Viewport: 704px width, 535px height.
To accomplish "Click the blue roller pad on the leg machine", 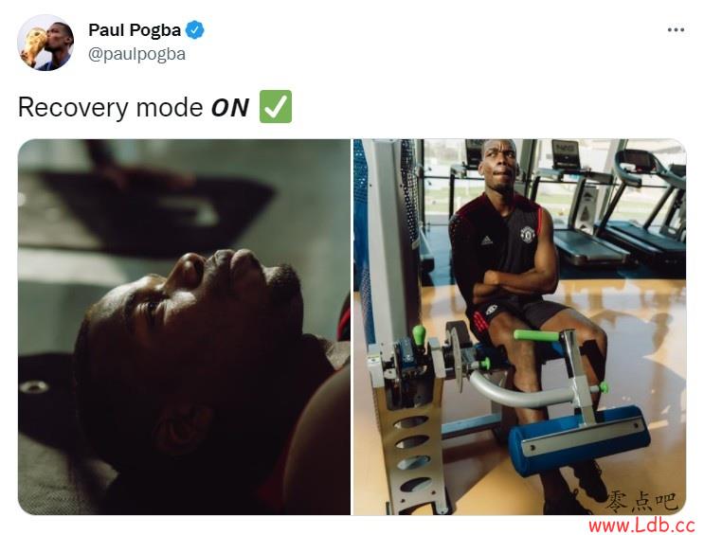I will (580, 440).
